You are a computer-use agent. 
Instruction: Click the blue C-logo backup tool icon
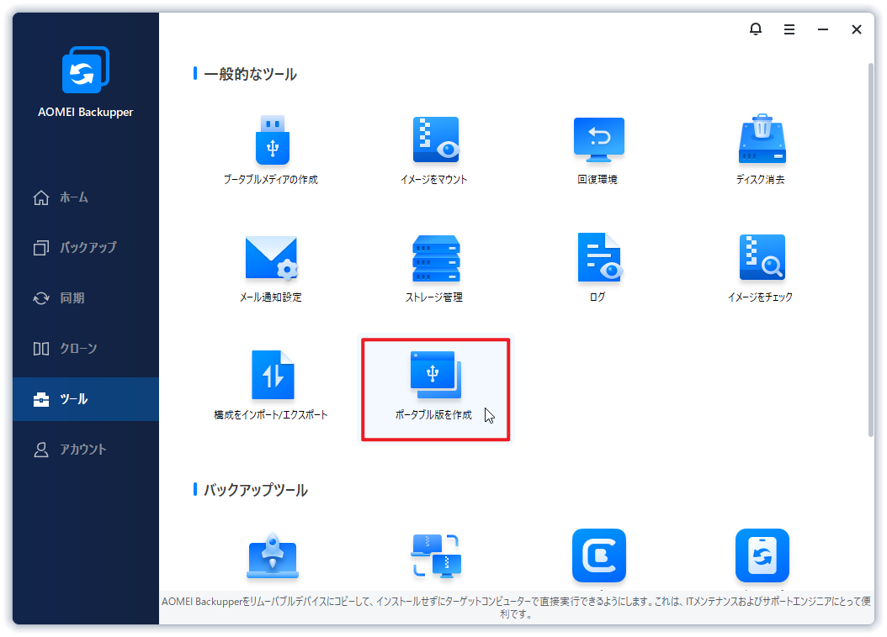pyautogui.click(x=599, y=555)
